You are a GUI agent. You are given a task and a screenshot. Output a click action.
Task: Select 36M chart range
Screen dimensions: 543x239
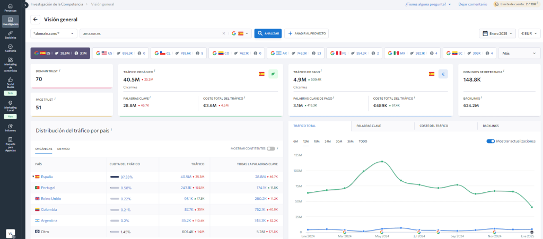click(351, 141)
